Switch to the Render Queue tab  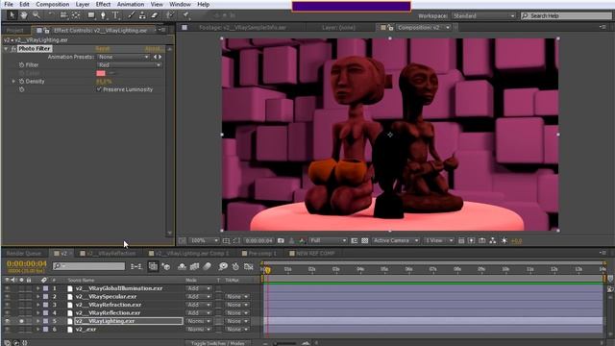click(23, 254)
